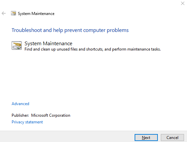
Task: Click the word 'Maintenance' in the window title
Action: (43, 14)
